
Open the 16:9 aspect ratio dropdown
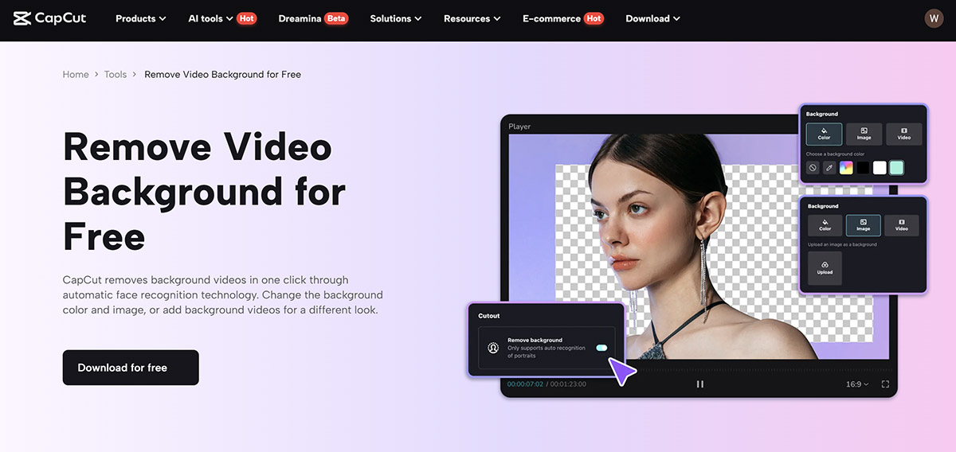point(857,384)
